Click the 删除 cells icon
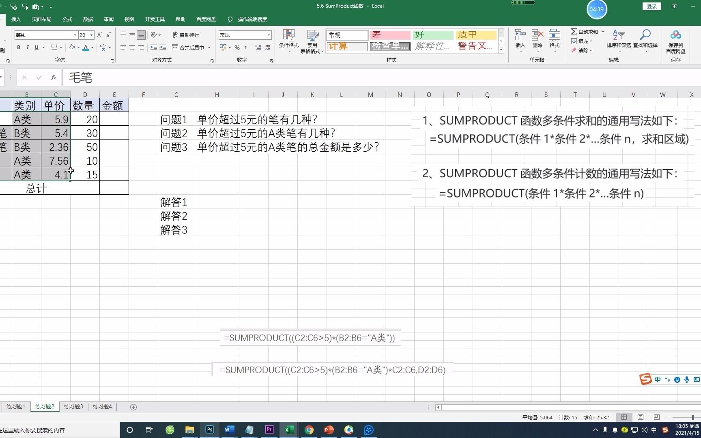Image resolution: width=701 pixels, height=438 pixels. 538,41
